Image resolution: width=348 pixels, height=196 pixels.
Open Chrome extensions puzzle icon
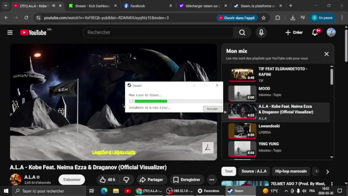(278, 18)
